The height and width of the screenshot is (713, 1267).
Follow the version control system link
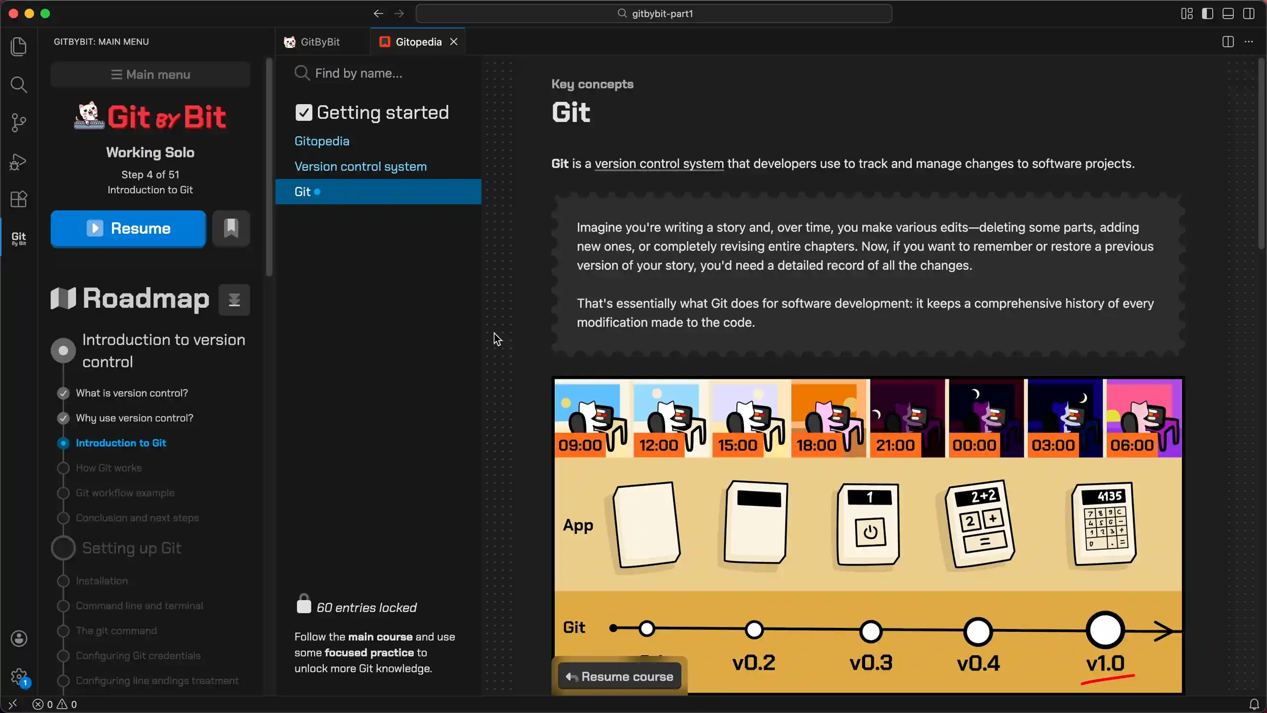[659, 163]
